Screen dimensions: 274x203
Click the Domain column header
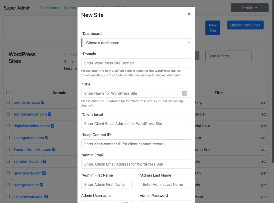point(59,93)
